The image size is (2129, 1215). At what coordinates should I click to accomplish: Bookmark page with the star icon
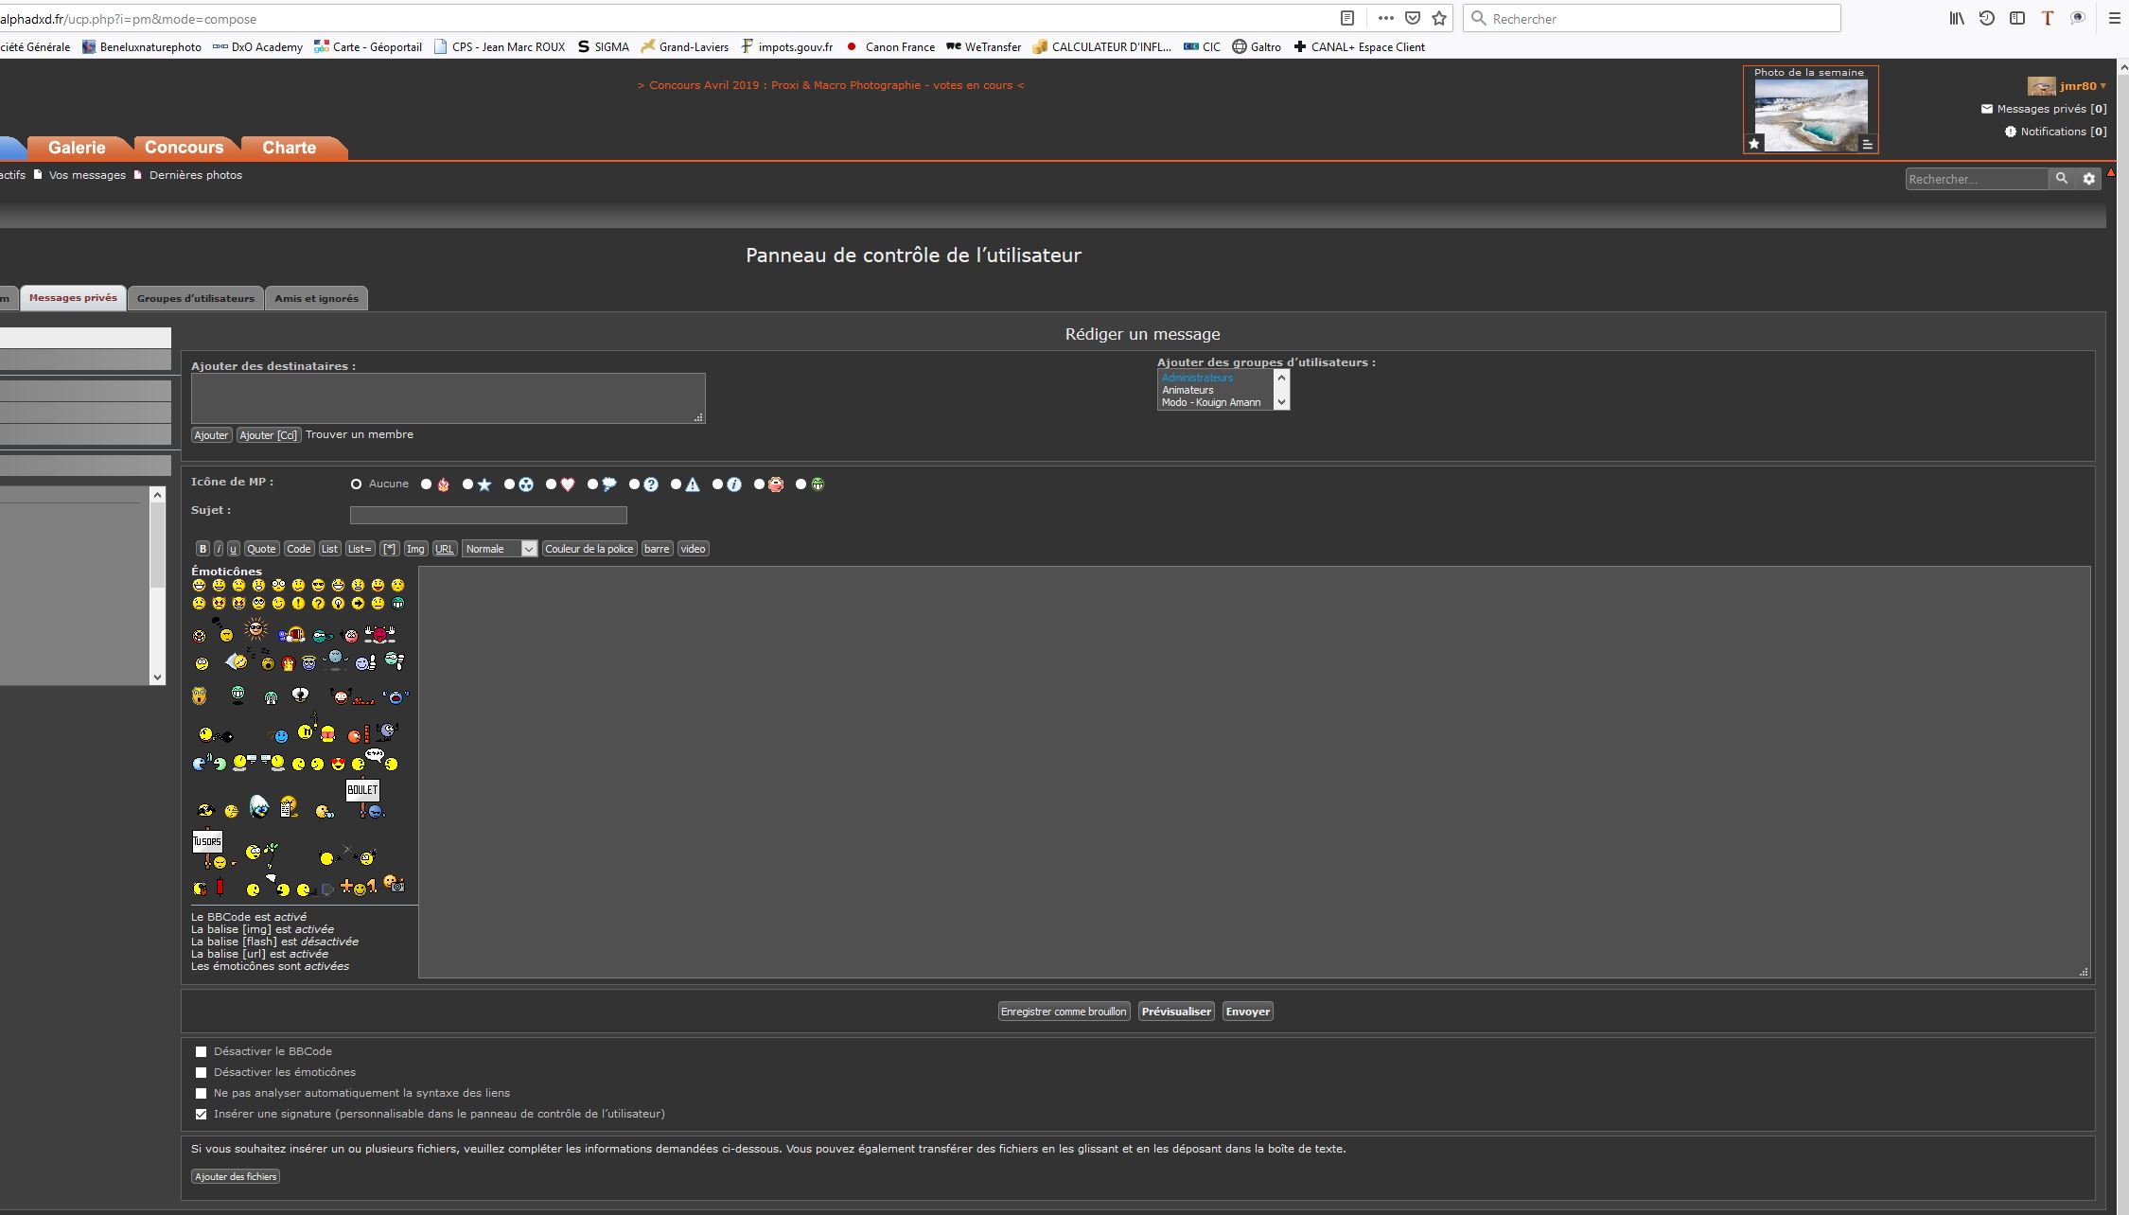1439,18
